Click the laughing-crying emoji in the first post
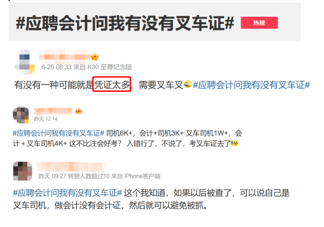This screenshot has width=324, height=227. pyautogui.click(x=188, y=84)
